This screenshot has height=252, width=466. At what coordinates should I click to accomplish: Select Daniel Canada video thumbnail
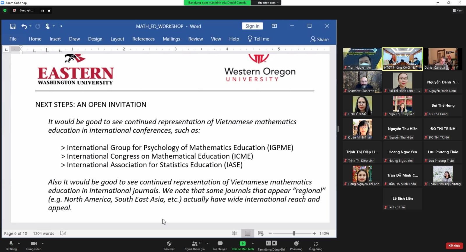tap(443, 59)
